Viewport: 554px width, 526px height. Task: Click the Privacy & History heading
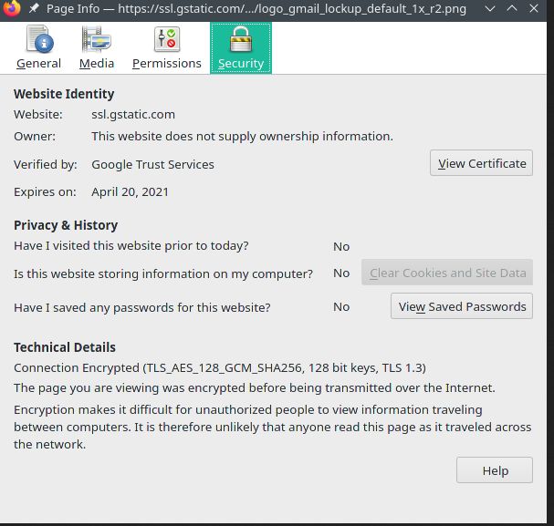(x=66, y=225)
